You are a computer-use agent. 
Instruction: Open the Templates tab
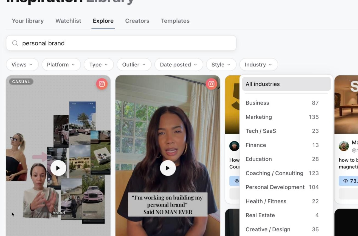click(175, 21)
